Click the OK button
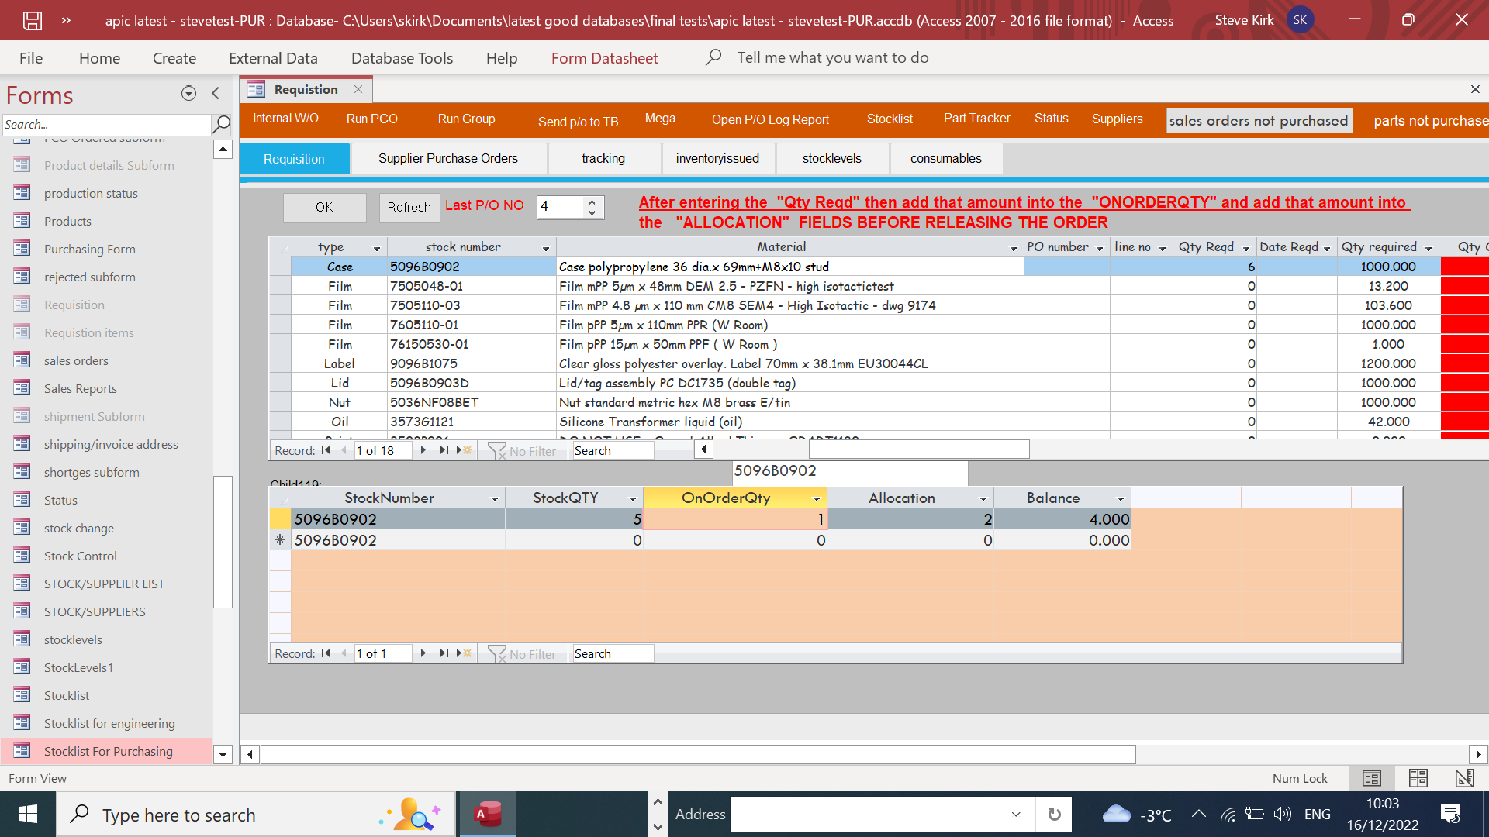This screenshot has width=1489, height=837. [324, 207]
